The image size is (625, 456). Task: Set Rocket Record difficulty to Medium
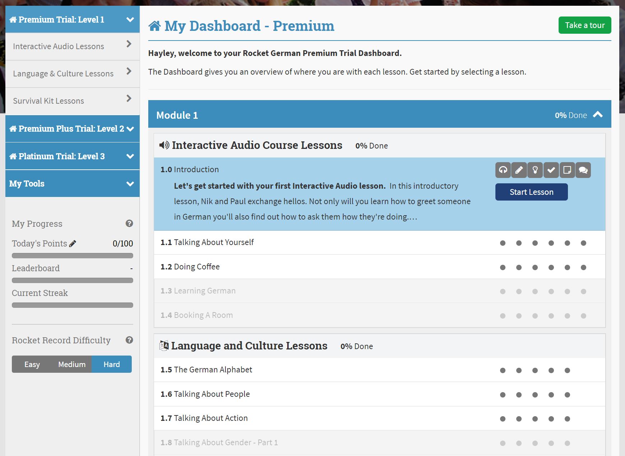point(72,365)
